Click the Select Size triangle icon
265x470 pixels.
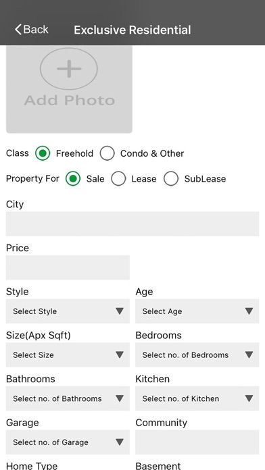(x=120, y=355)
